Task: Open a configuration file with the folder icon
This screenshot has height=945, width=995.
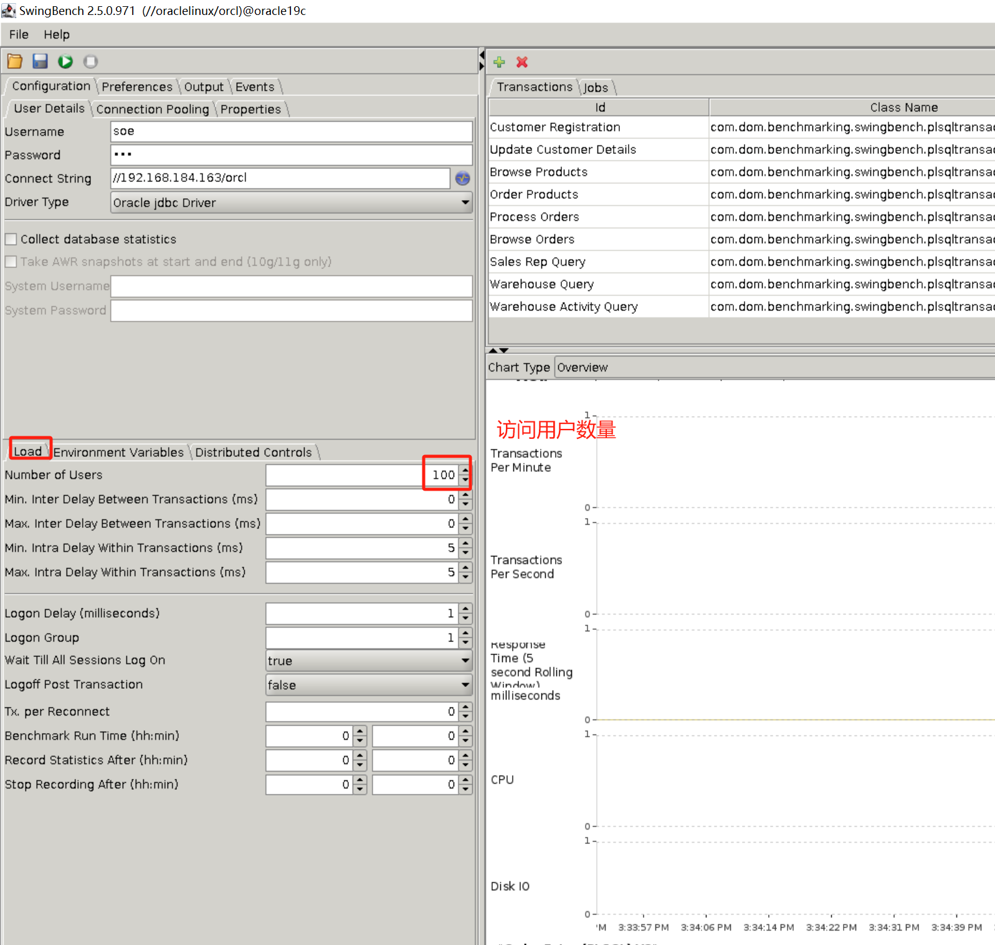Action: point(15,61)
